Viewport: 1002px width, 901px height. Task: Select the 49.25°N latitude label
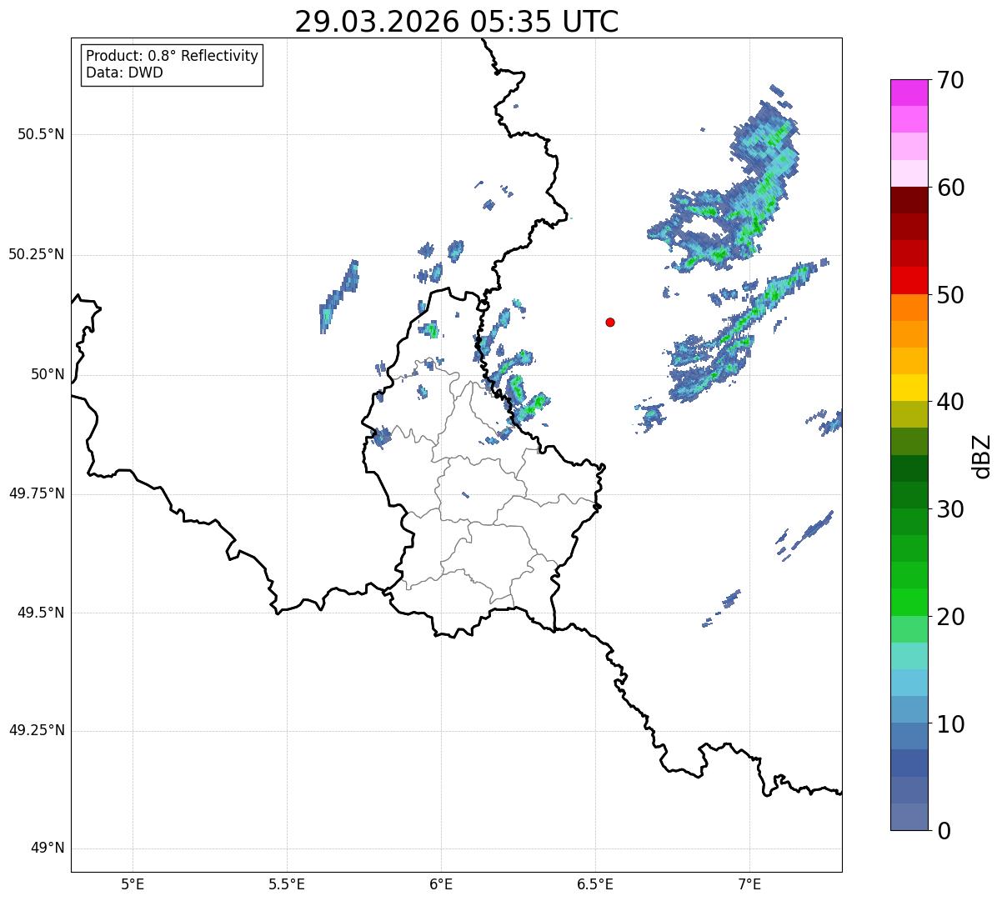[37, 731]
